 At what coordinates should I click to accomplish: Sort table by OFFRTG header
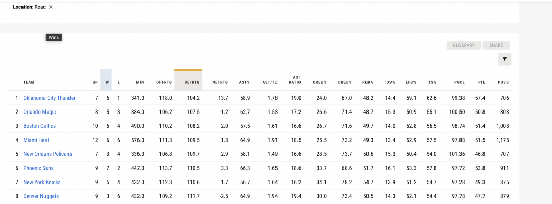click(164, 82)
